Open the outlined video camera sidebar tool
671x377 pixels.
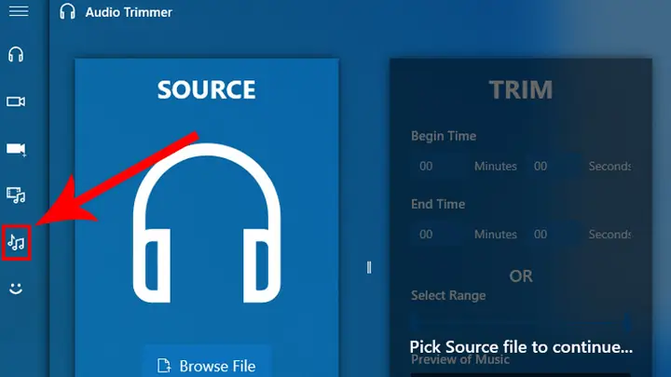(x=16, y=101)
